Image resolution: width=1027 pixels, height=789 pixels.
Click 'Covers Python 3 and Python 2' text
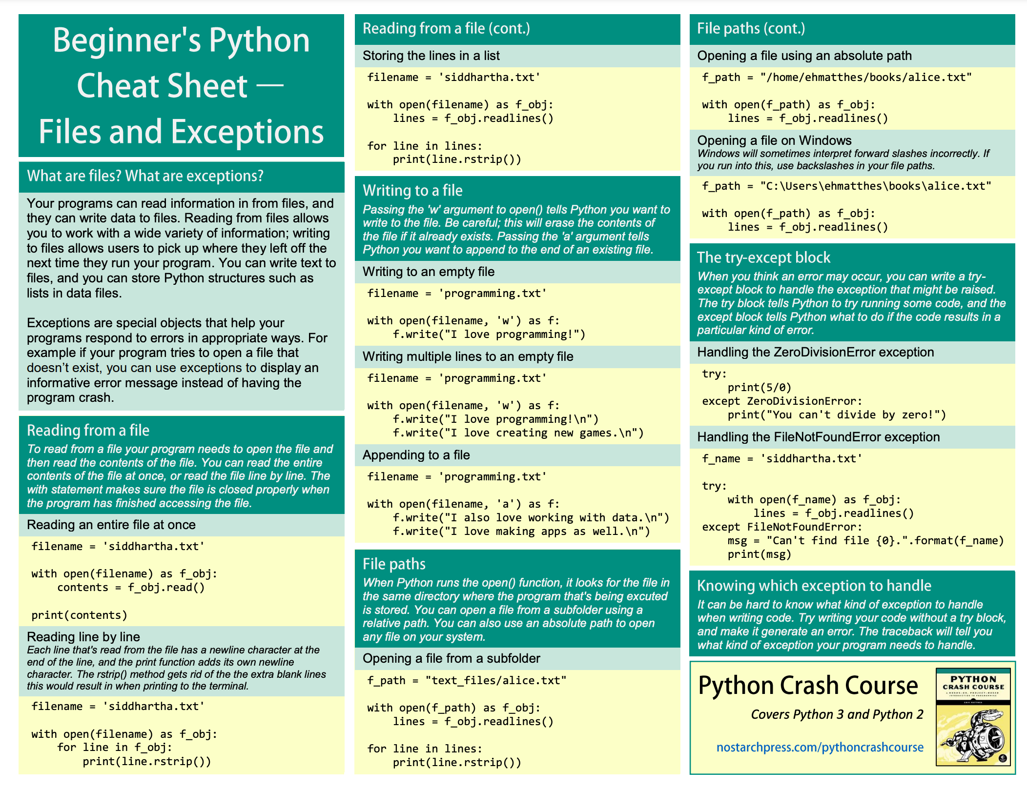837,714
